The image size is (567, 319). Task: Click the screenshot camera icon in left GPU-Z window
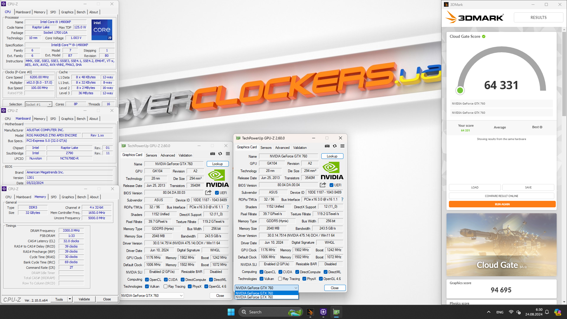212,154
